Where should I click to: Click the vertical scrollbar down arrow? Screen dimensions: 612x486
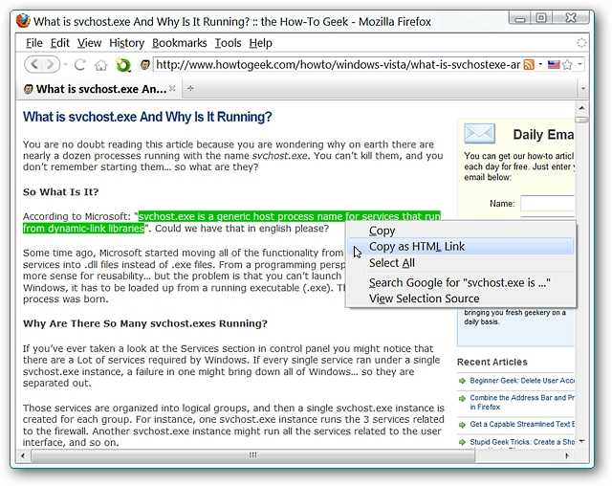click(x=581, y=441)
